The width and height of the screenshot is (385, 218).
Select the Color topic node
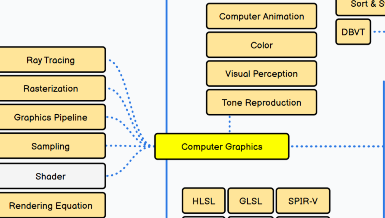[261, 45]
